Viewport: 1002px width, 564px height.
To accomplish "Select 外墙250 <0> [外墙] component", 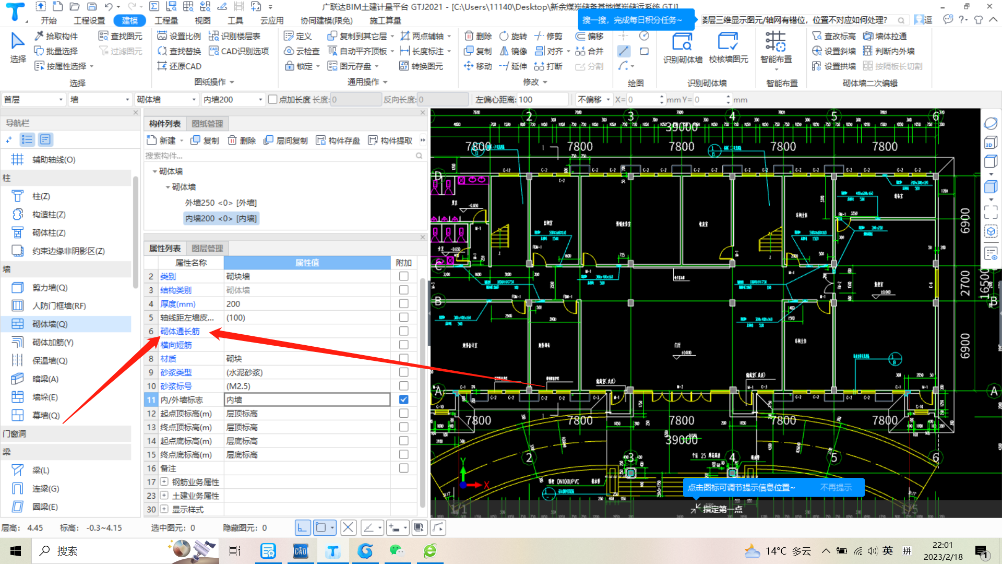I will [x=221, y=203].
